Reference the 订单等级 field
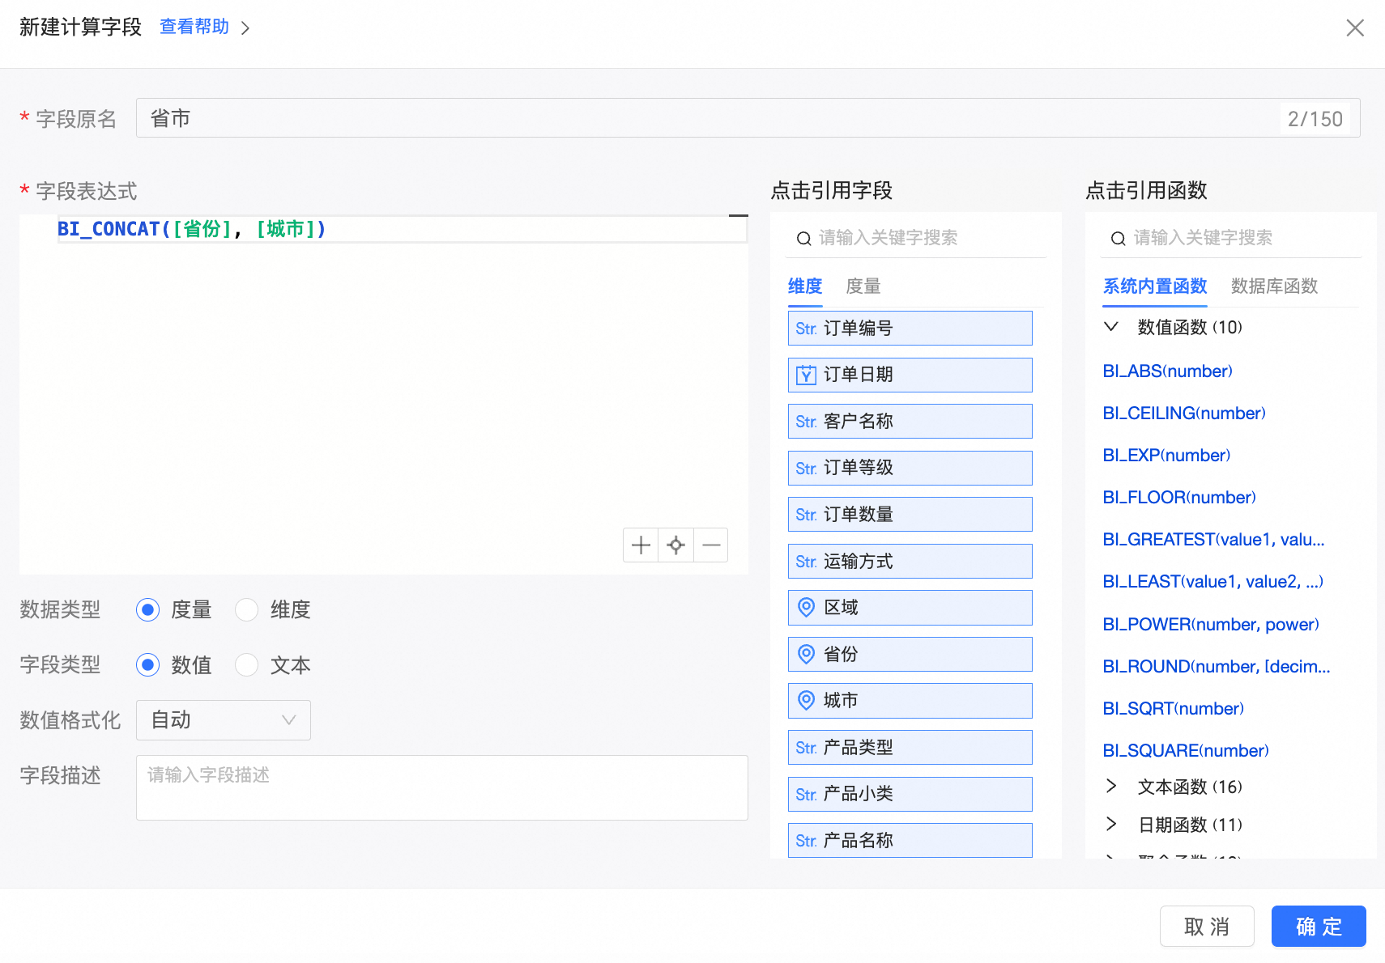 (x=910, y=469)
